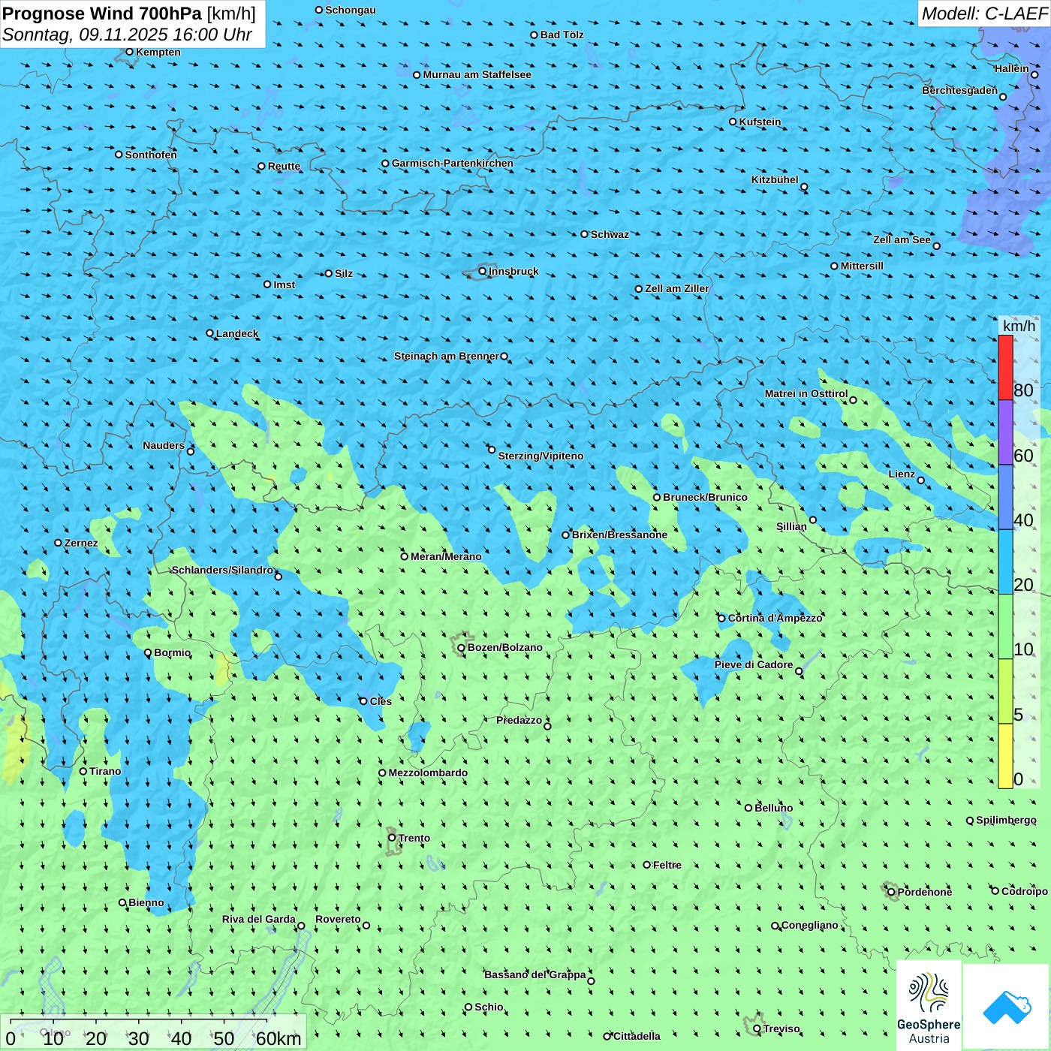Click the Kufstein city marker
The width and height of the screenshot is (1051, 1051).
pos(733,122)
